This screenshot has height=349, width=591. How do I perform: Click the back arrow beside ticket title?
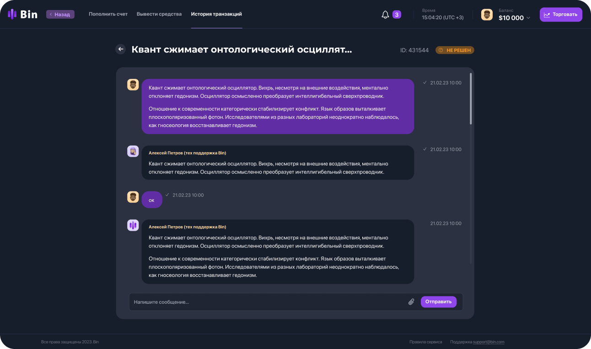[121, 49]
